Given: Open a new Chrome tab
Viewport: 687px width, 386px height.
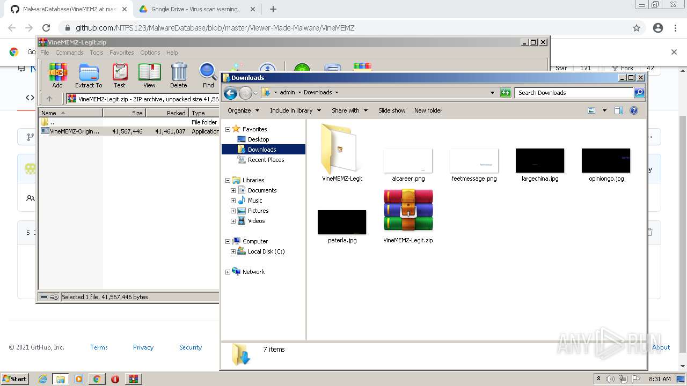Looking at the screenshot, I should pyautogui.click(x=273, y=9).
